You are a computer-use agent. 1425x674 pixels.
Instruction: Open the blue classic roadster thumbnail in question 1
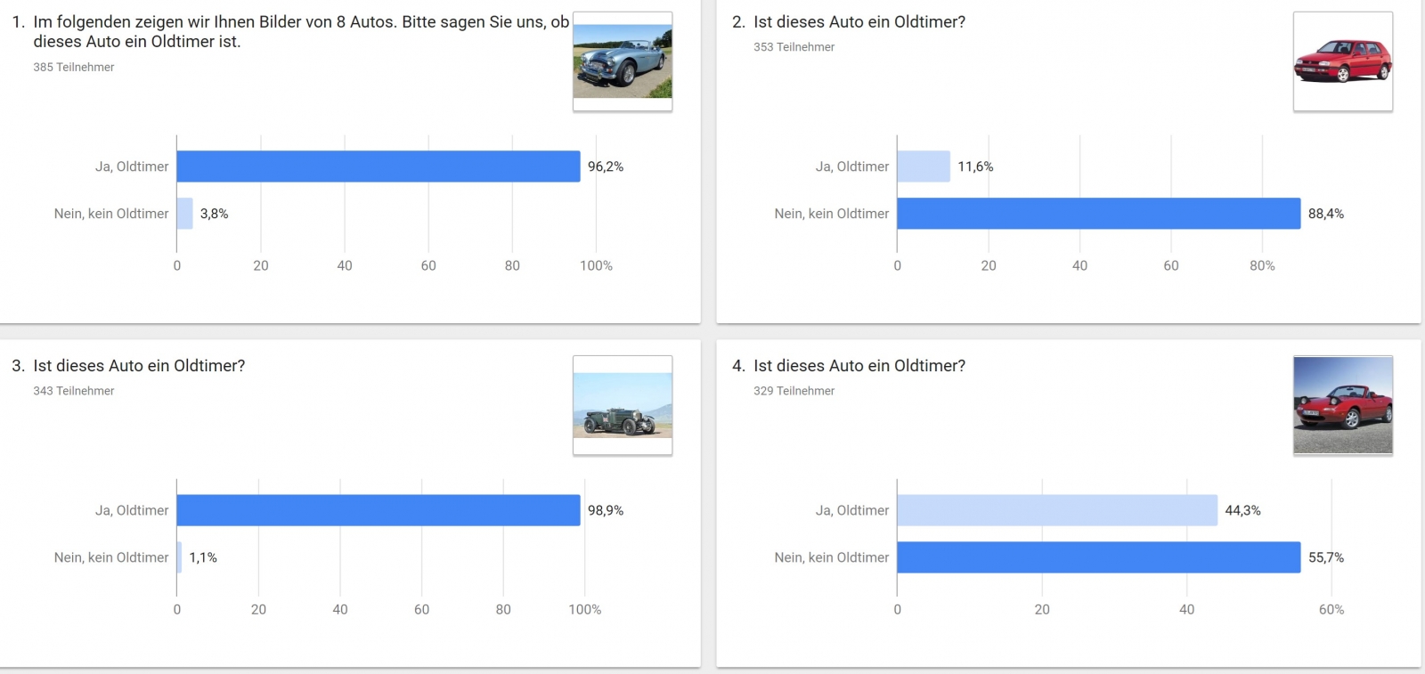(x=622, y=61)
